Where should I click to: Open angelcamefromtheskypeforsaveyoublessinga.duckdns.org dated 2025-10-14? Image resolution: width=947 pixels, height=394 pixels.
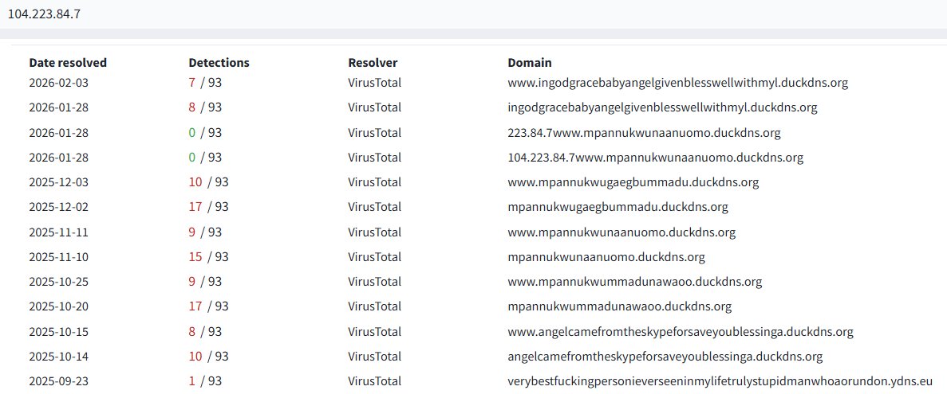point(665,356)
